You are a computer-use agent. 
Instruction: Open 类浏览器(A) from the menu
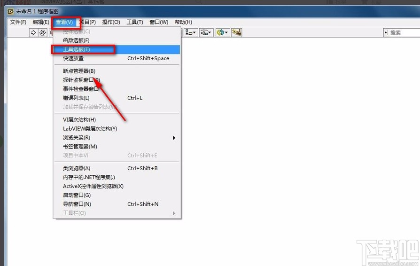[x=117, y=168]
